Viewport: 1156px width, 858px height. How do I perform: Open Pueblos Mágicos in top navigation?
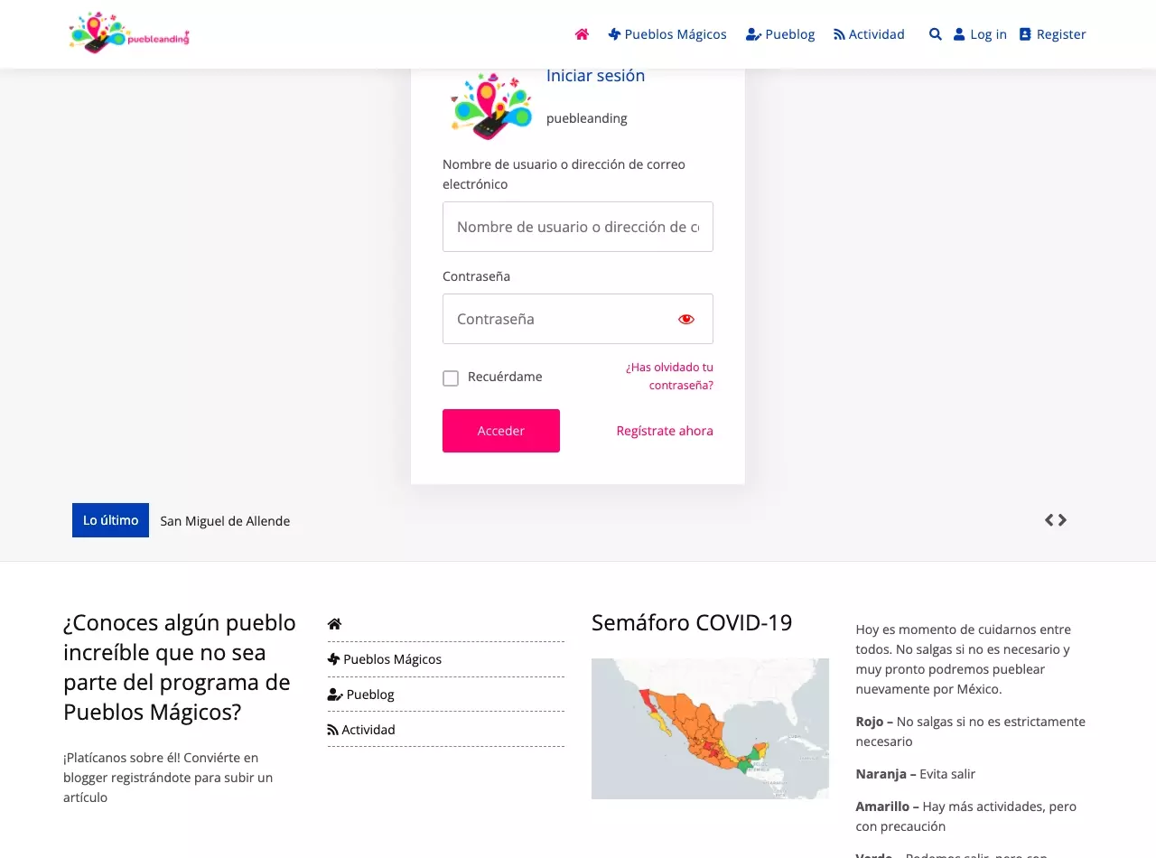tap(667, 34)
